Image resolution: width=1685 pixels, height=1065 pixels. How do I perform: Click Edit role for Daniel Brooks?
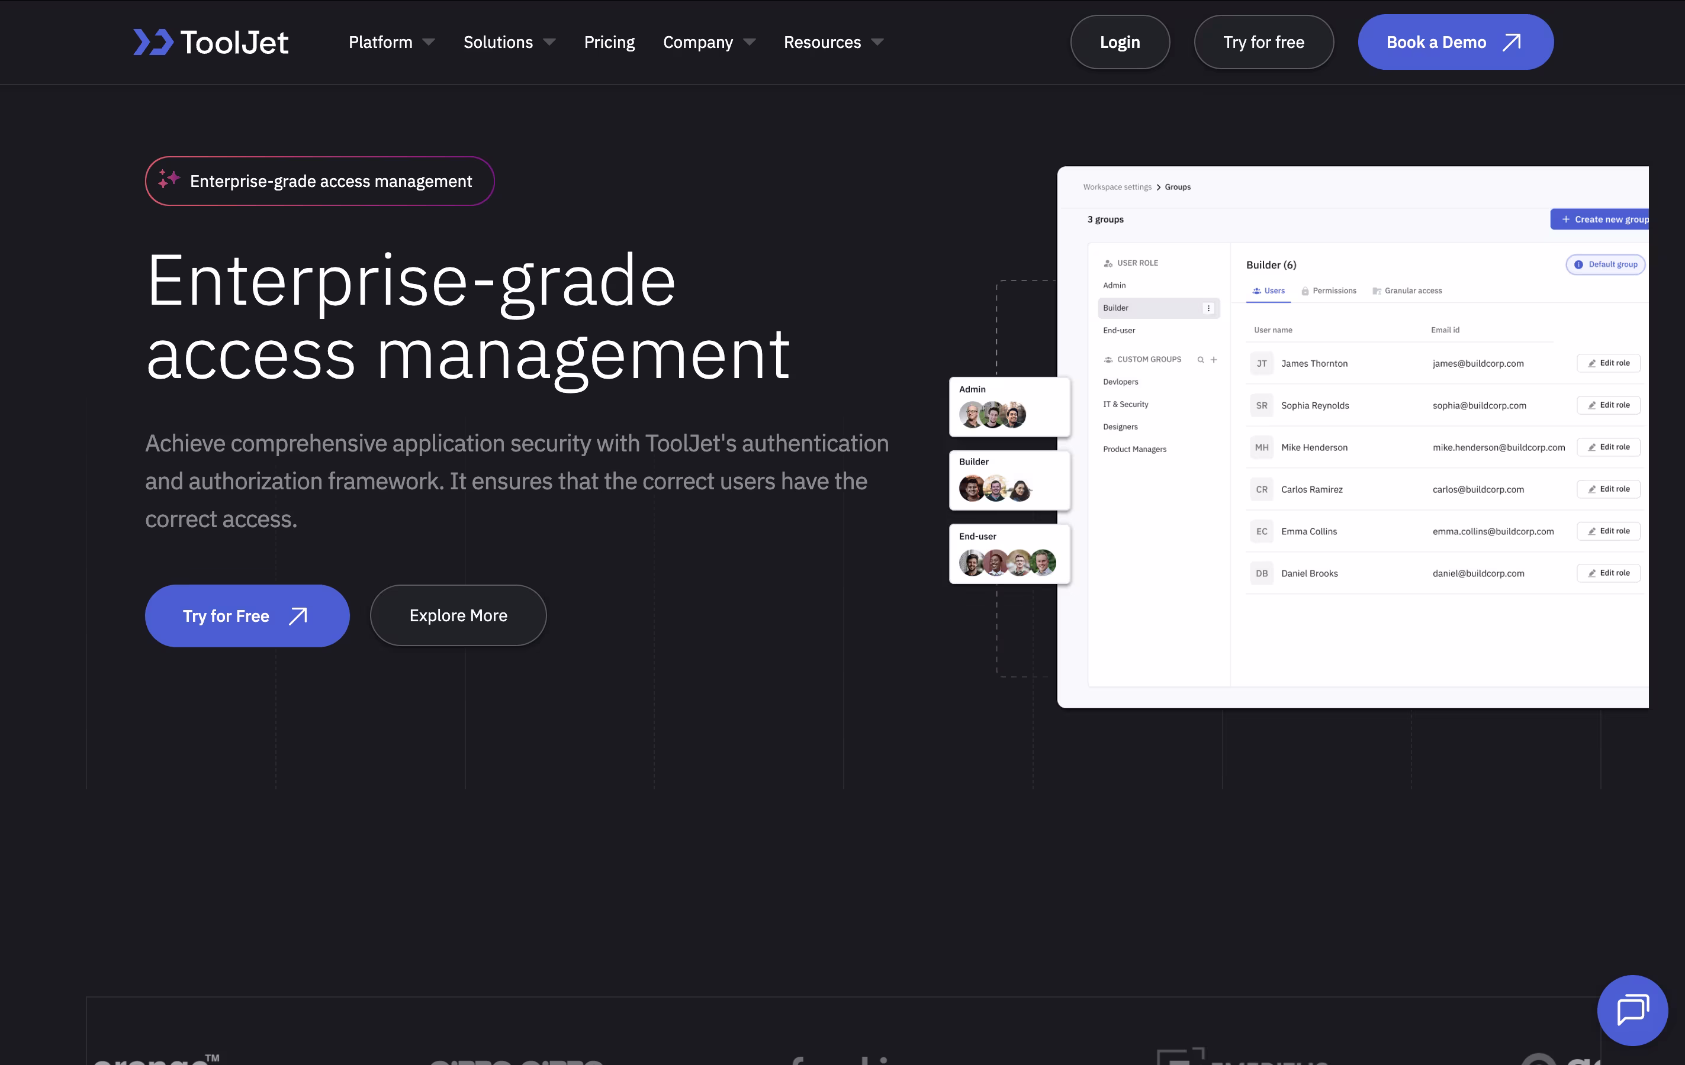pyautogui.click(x=1608, y=573)
